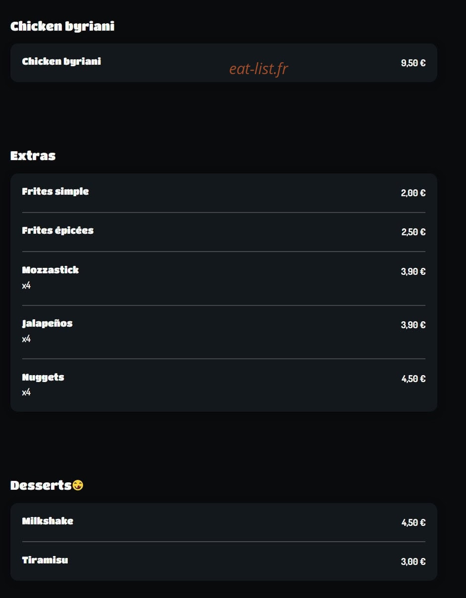This screenshot has width=466, height=598.
Task: Click the Tiramisu 3,00 € price
Action: click(x=413, y=562)
